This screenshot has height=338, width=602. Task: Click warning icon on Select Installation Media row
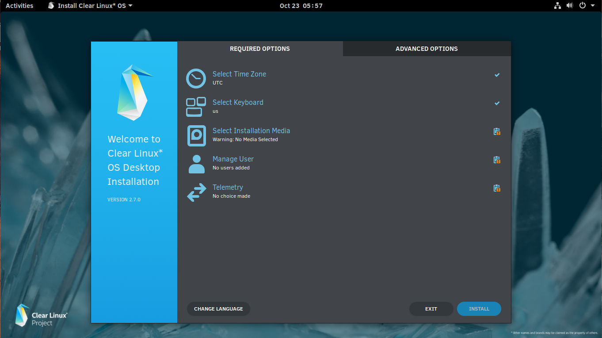[x=497, y=131]
